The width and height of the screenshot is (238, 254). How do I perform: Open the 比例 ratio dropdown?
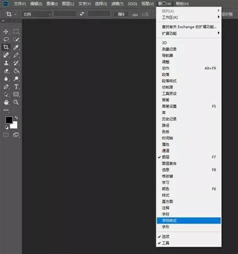click(x=37, y=14)
